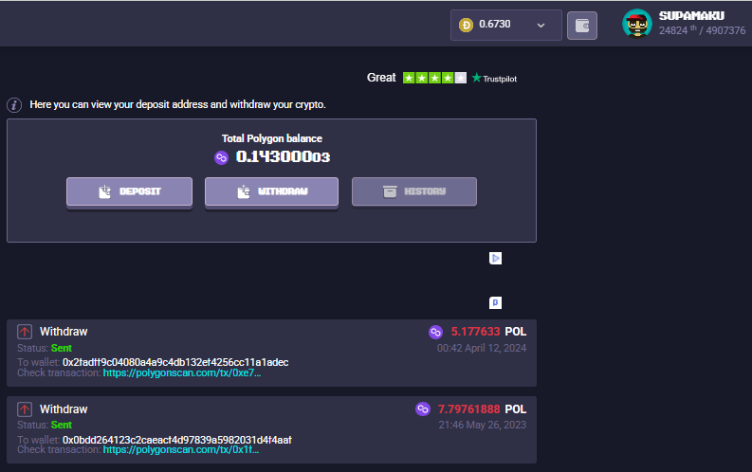Click the Dogecoin coin icon

(466, 25)
